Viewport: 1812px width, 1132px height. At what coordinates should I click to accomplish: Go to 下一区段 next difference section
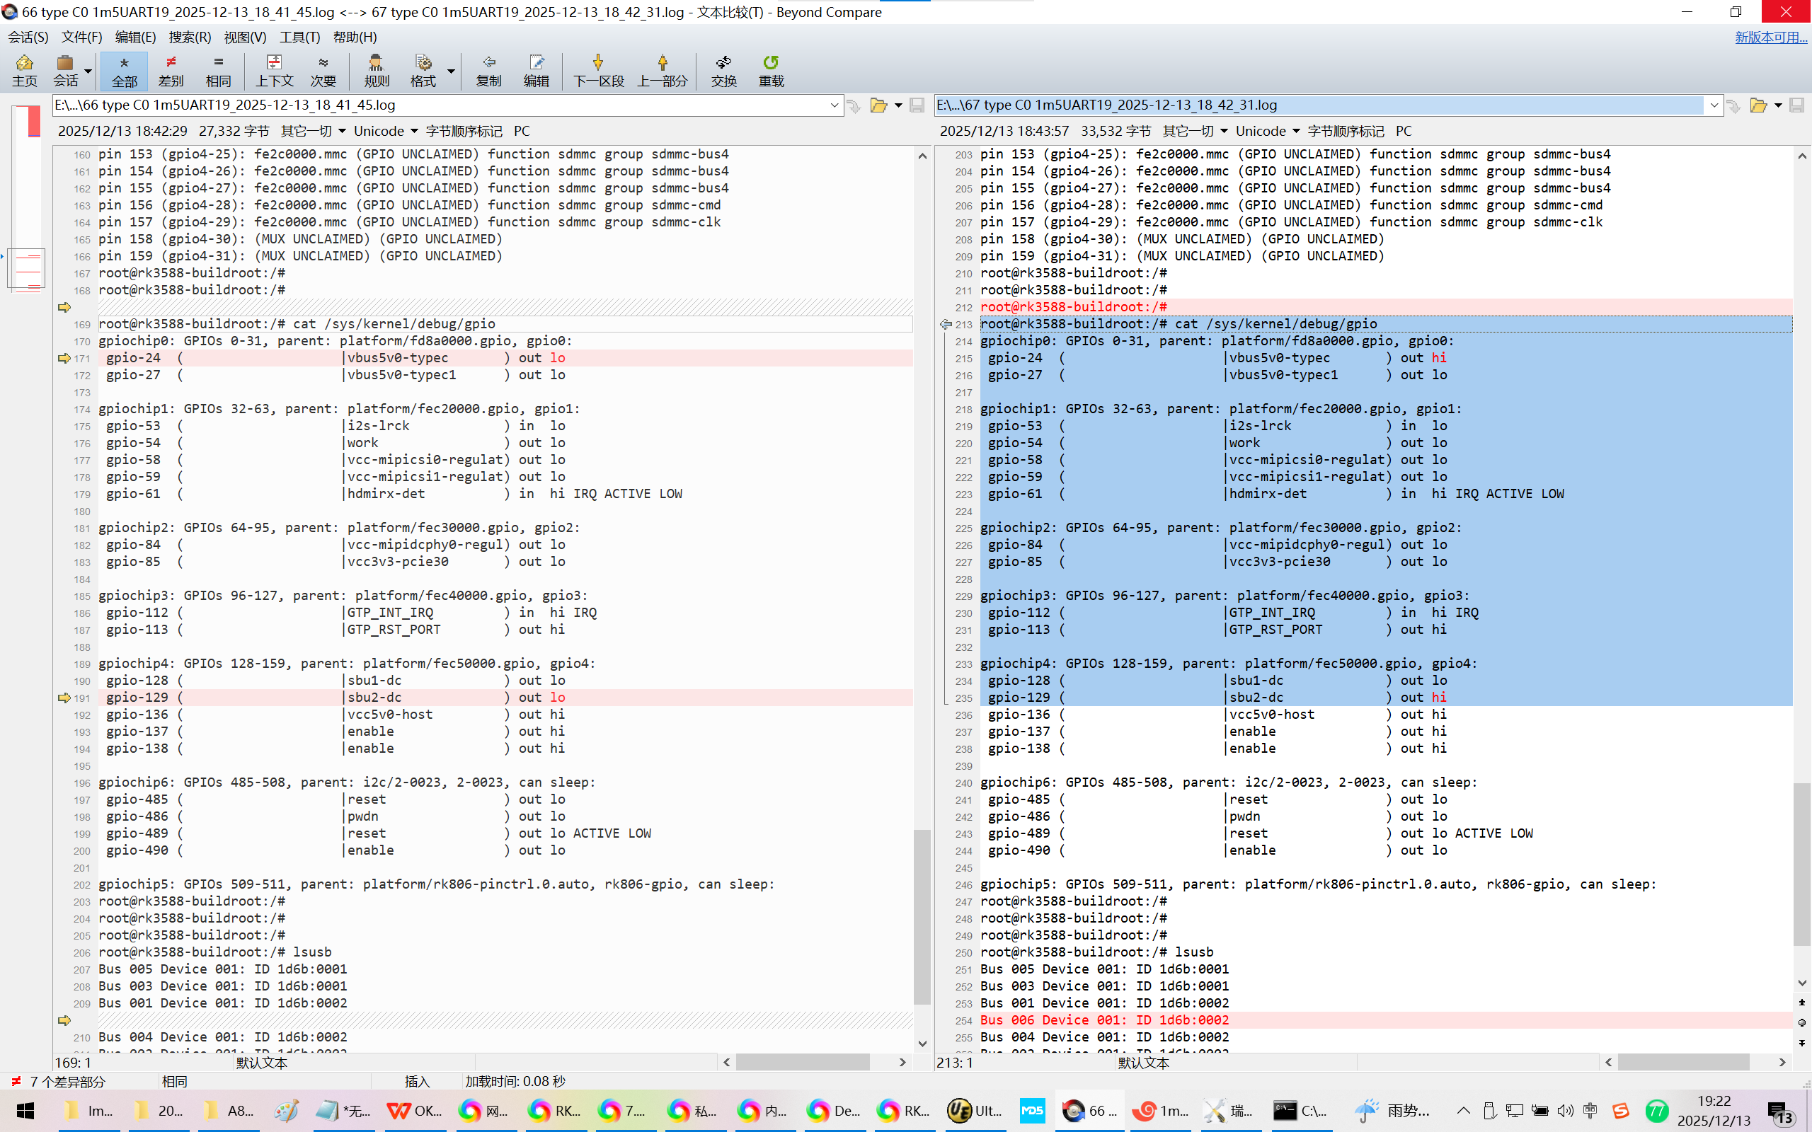tap(598, 70)
